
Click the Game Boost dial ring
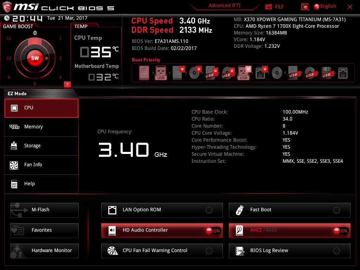tap(35, 58)
